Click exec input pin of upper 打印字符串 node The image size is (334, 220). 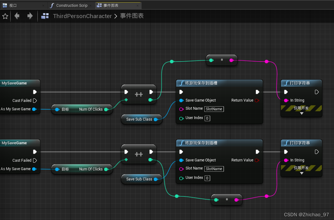[x=286, y=92]
